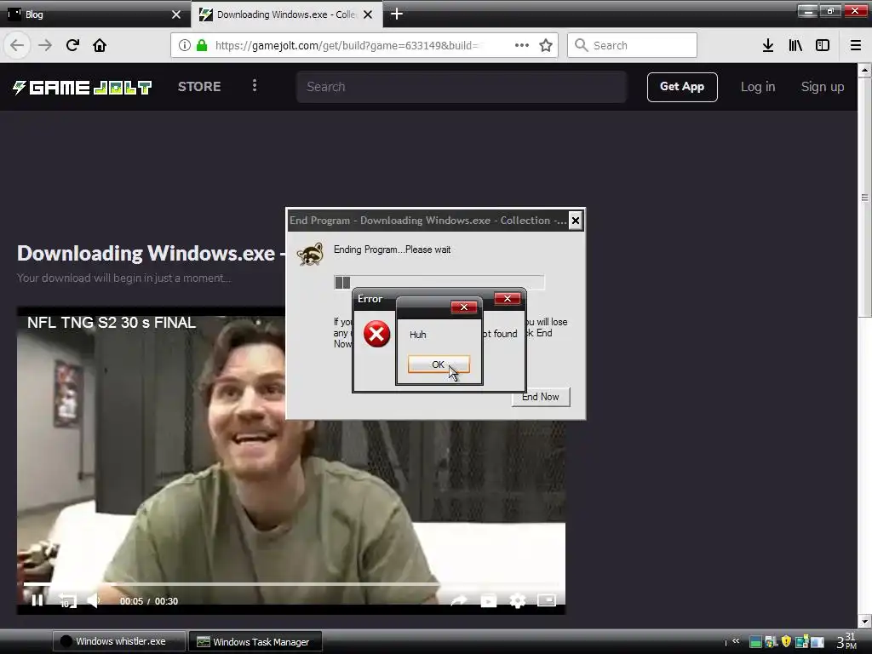Open the downloads arrow panel

767,45
